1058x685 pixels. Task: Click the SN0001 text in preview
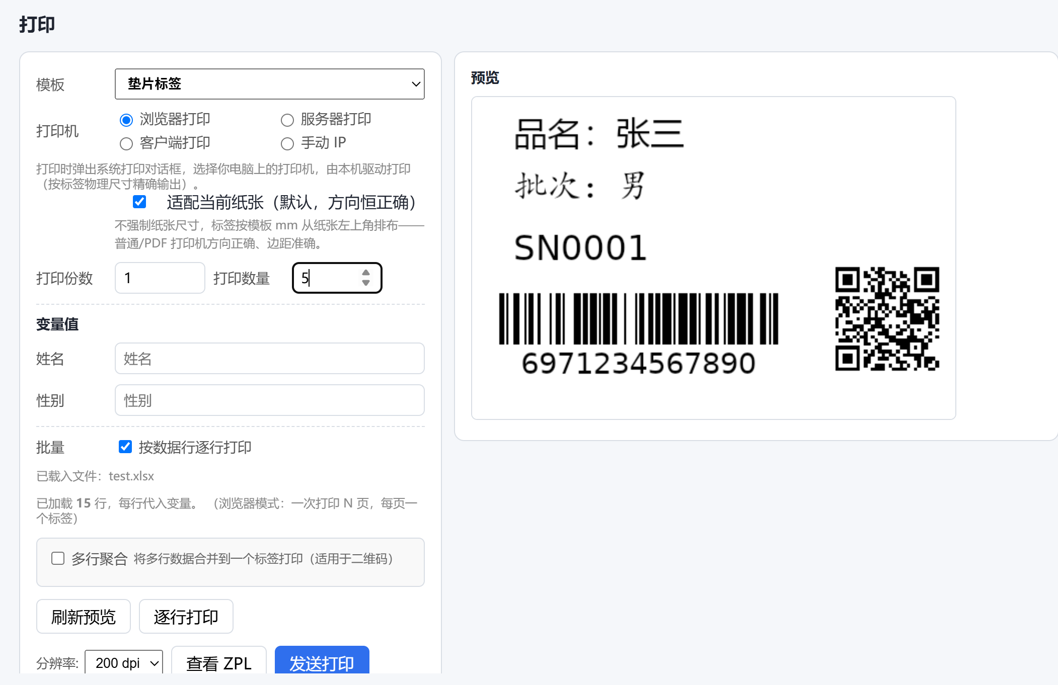point(580,248)
